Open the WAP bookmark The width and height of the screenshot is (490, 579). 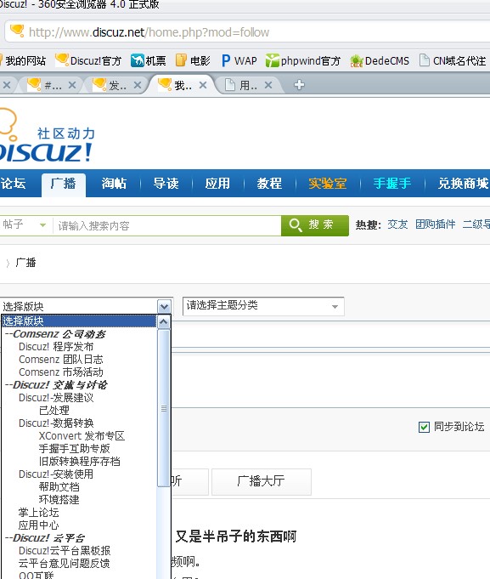click(239, 60)
